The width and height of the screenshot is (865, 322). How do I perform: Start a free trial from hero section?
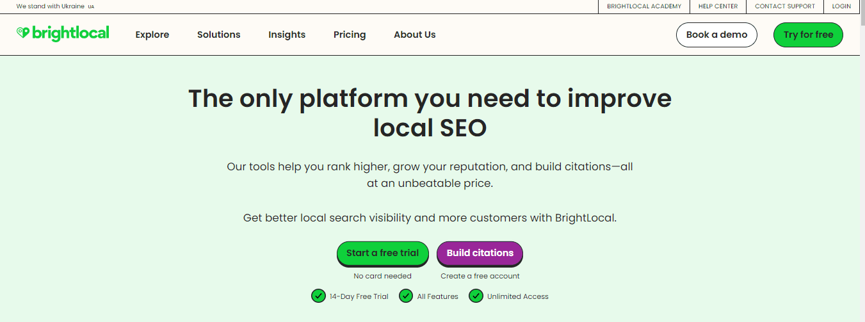pyautogui.click(x=383, y=253)
